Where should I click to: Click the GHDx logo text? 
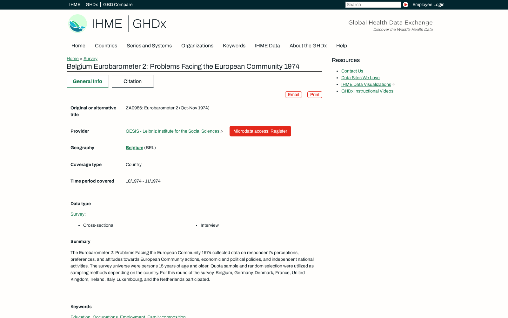[x=149, y=24]
